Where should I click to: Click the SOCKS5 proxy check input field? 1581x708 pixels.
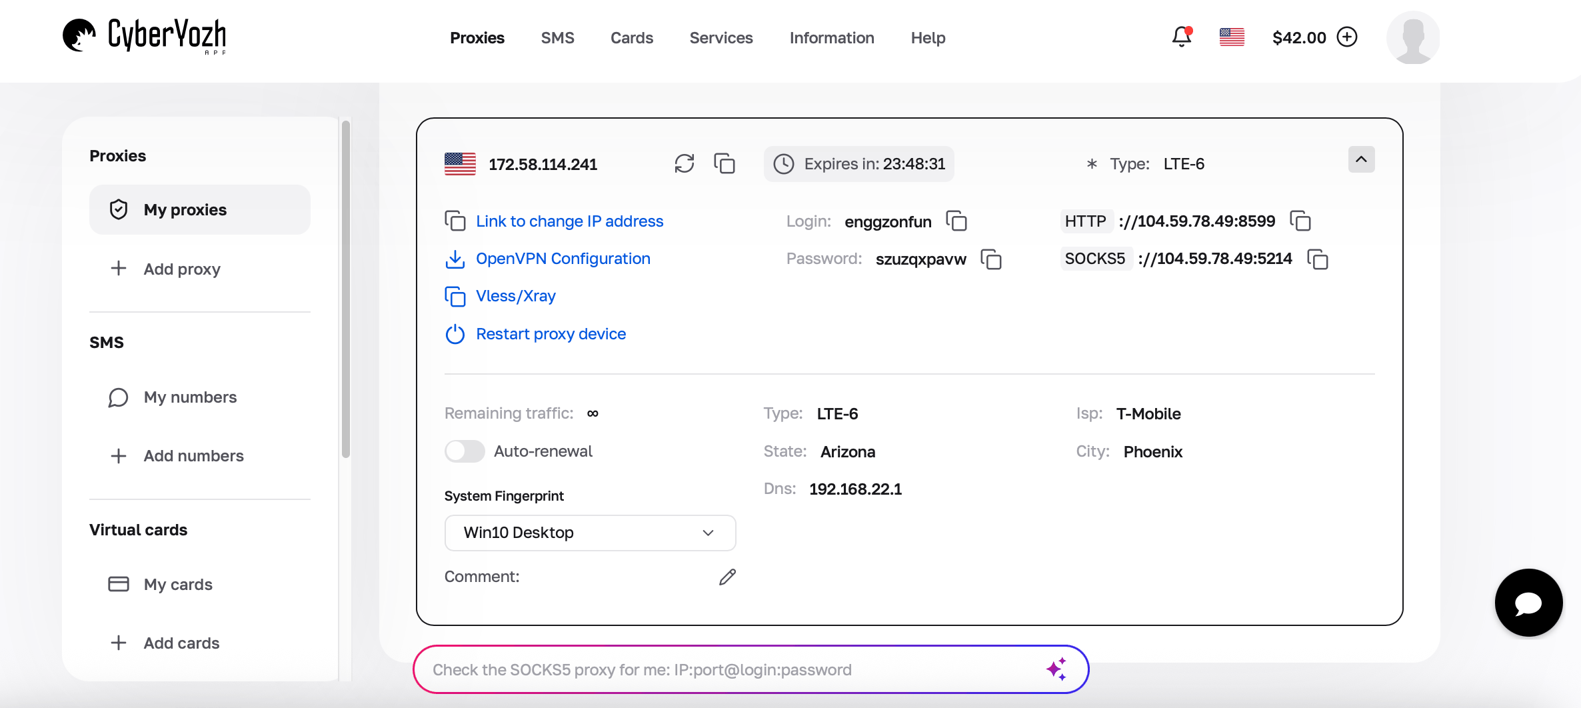[x=733, y=669]
